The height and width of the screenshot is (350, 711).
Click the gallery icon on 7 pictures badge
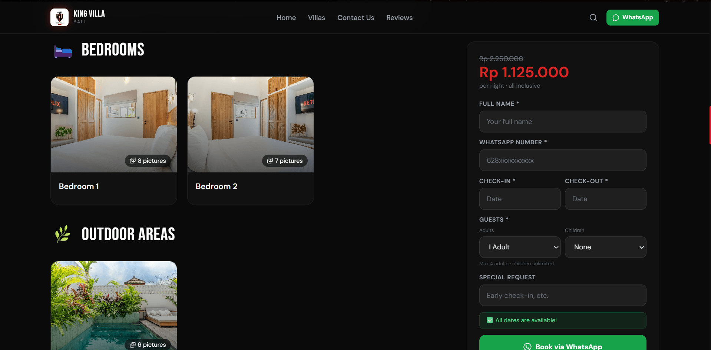point(270,161)
